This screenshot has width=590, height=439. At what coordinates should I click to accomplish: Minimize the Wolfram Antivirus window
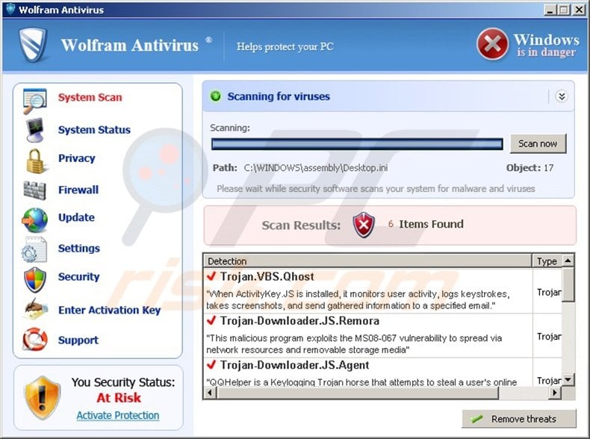tap(550, 10)
